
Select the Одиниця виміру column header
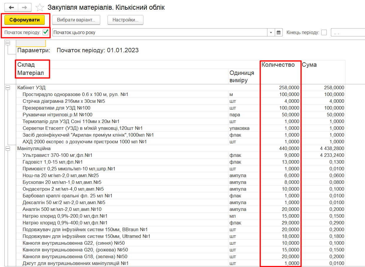242,76
